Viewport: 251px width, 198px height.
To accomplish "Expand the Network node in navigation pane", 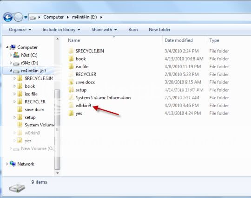I will (x=7, y=164).
